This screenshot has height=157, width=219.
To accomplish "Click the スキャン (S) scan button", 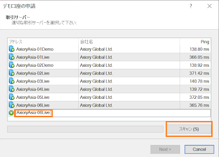I will [x=189, y=129].
